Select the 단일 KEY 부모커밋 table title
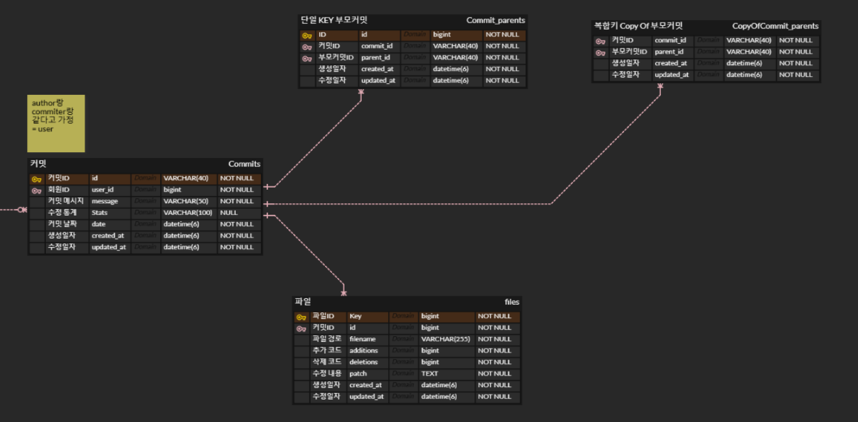Screen dimensions: 858x422 click(334, 20)
